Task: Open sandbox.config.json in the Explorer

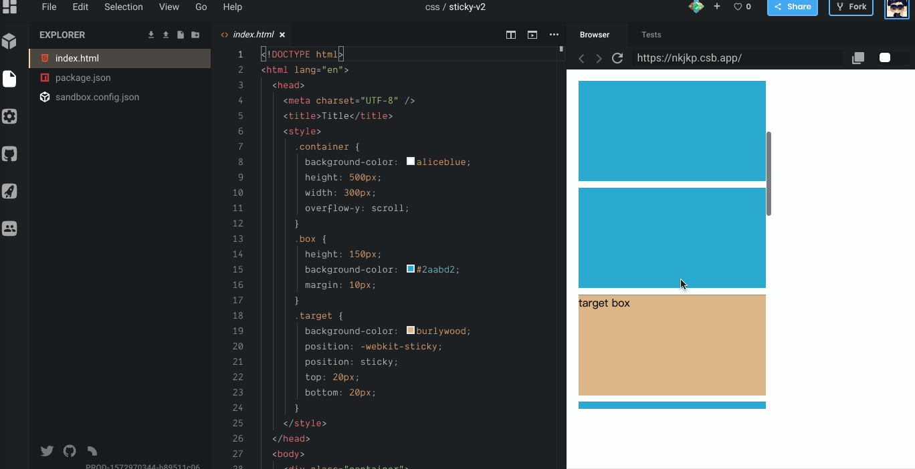Action: click(120, 97)
